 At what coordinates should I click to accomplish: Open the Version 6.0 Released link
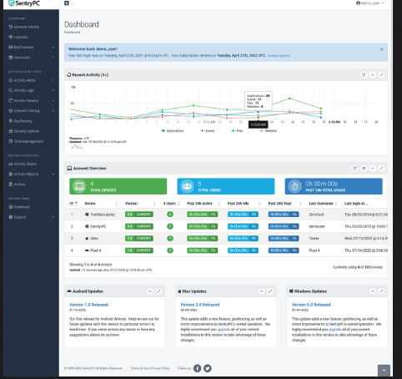(x=311, y=305)
